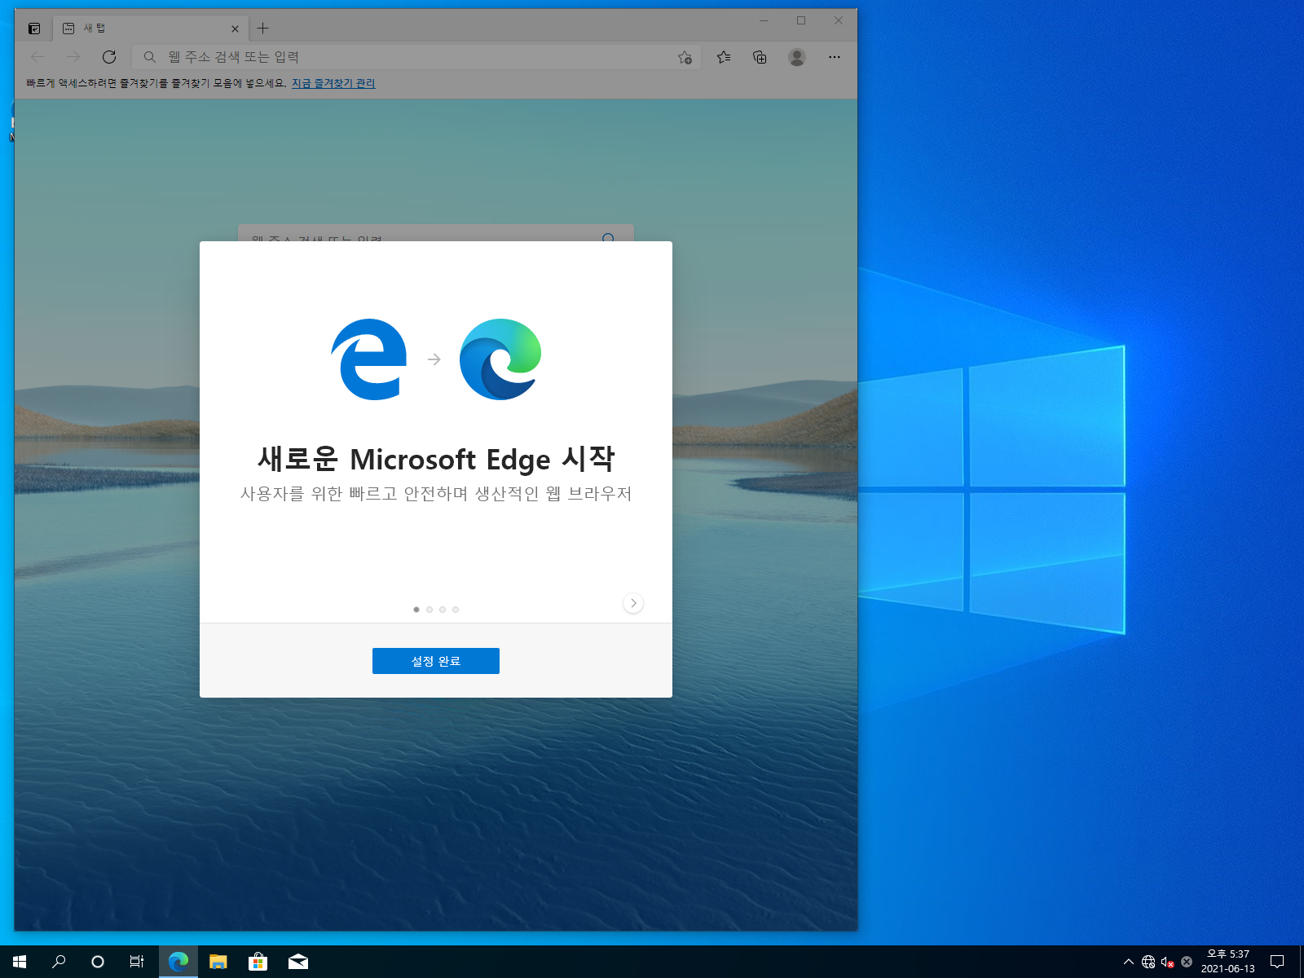
Task: Add this page to favorites star
Action: click(685, 57)
